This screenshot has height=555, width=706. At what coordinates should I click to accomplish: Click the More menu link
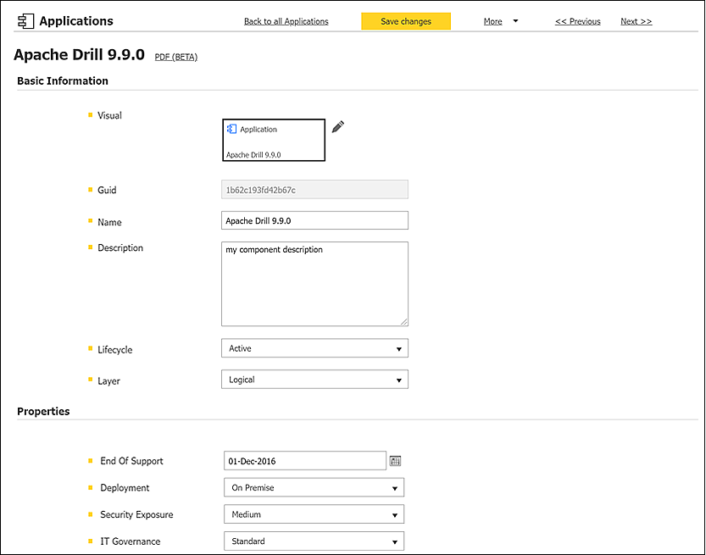click(492, 21)
